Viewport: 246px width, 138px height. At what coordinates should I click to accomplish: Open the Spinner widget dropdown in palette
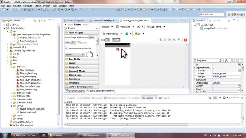pos(75,55)
